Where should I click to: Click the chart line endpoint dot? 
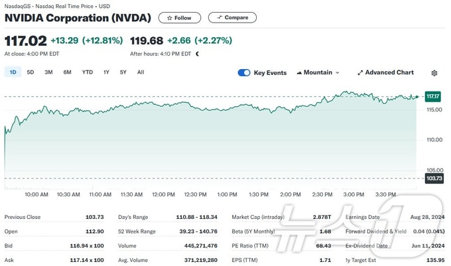(417, 97)
